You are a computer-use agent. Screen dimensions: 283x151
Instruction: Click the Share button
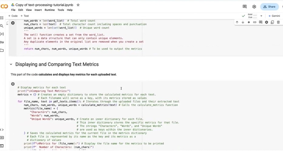pyautogui.click(x=269, y=7)
